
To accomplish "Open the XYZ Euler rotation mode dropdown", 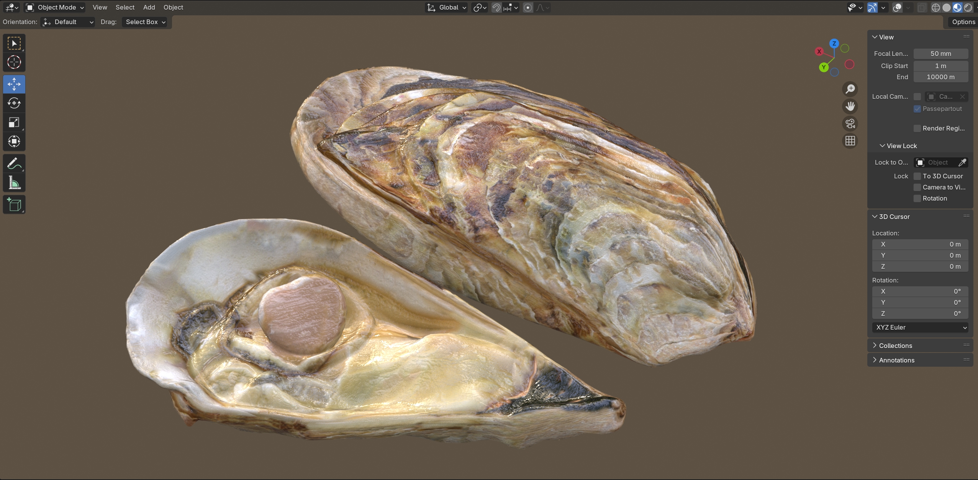I will pos(920,327).
